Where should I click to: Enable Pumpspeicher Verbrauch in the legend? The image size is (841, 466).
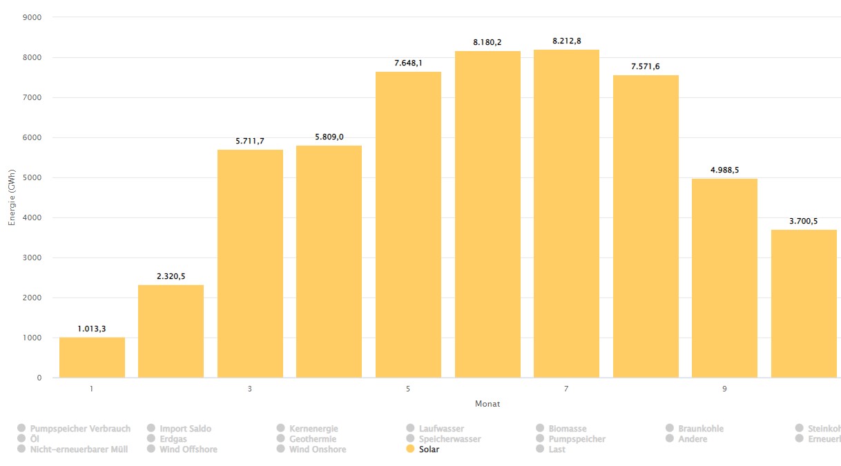tap(80, 429)
